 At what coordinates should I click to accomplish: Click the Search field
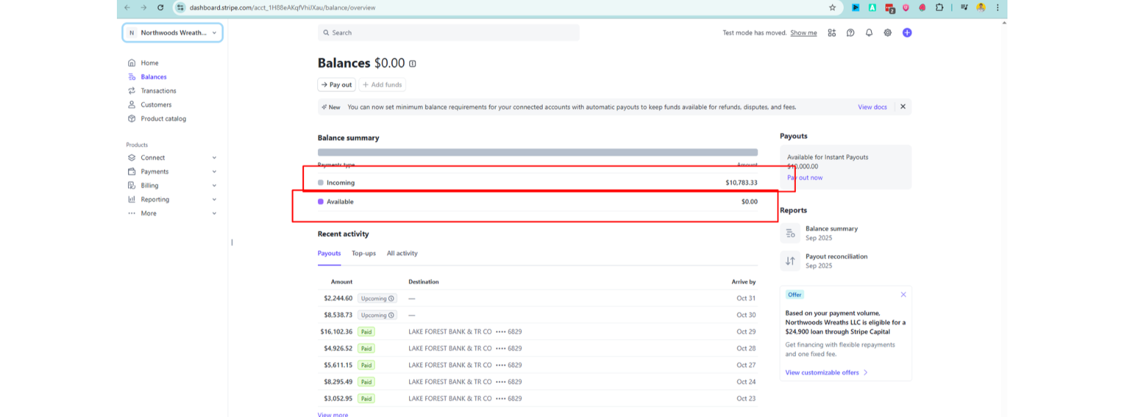tap(449, 33)
